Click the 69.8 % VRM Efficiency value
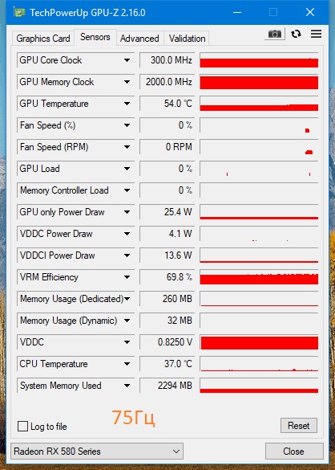335x470 pixels. click(167, 277)
